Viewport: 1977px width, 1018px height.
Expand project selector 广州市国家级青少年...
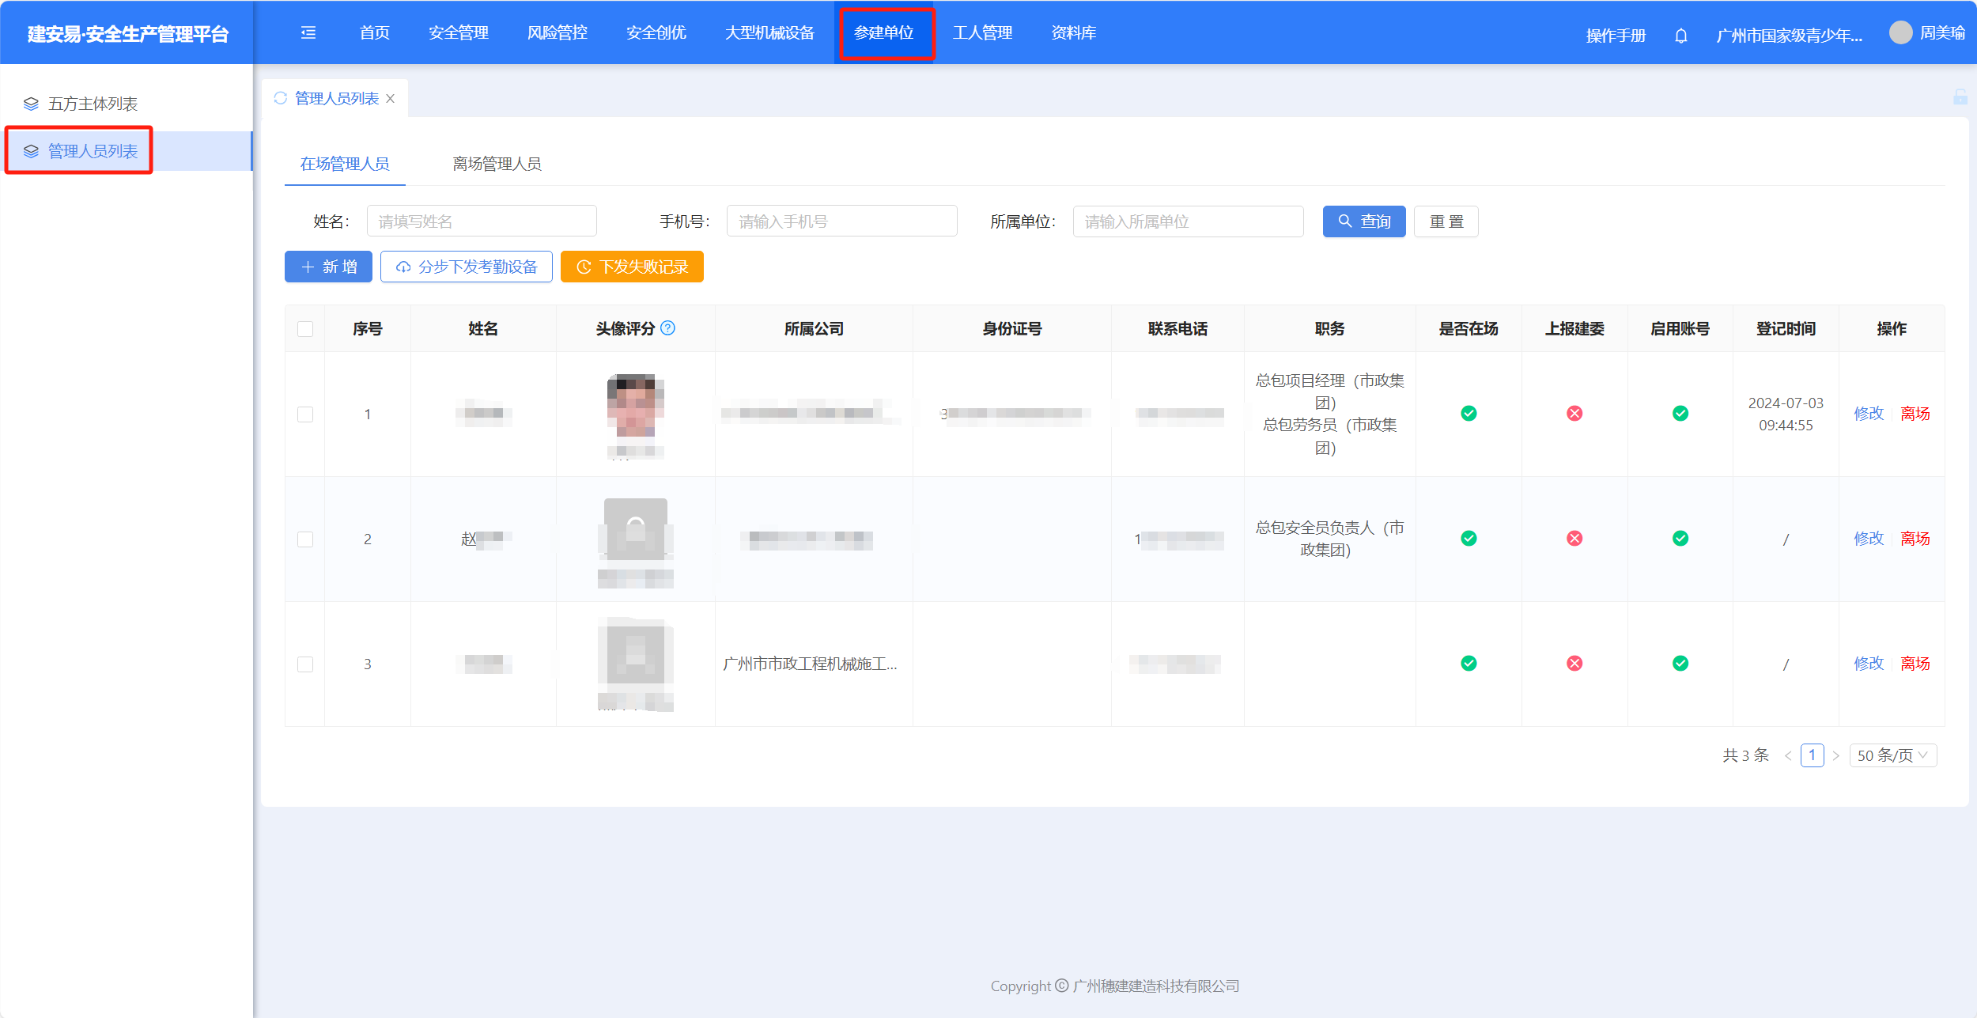coord(1789,36)
